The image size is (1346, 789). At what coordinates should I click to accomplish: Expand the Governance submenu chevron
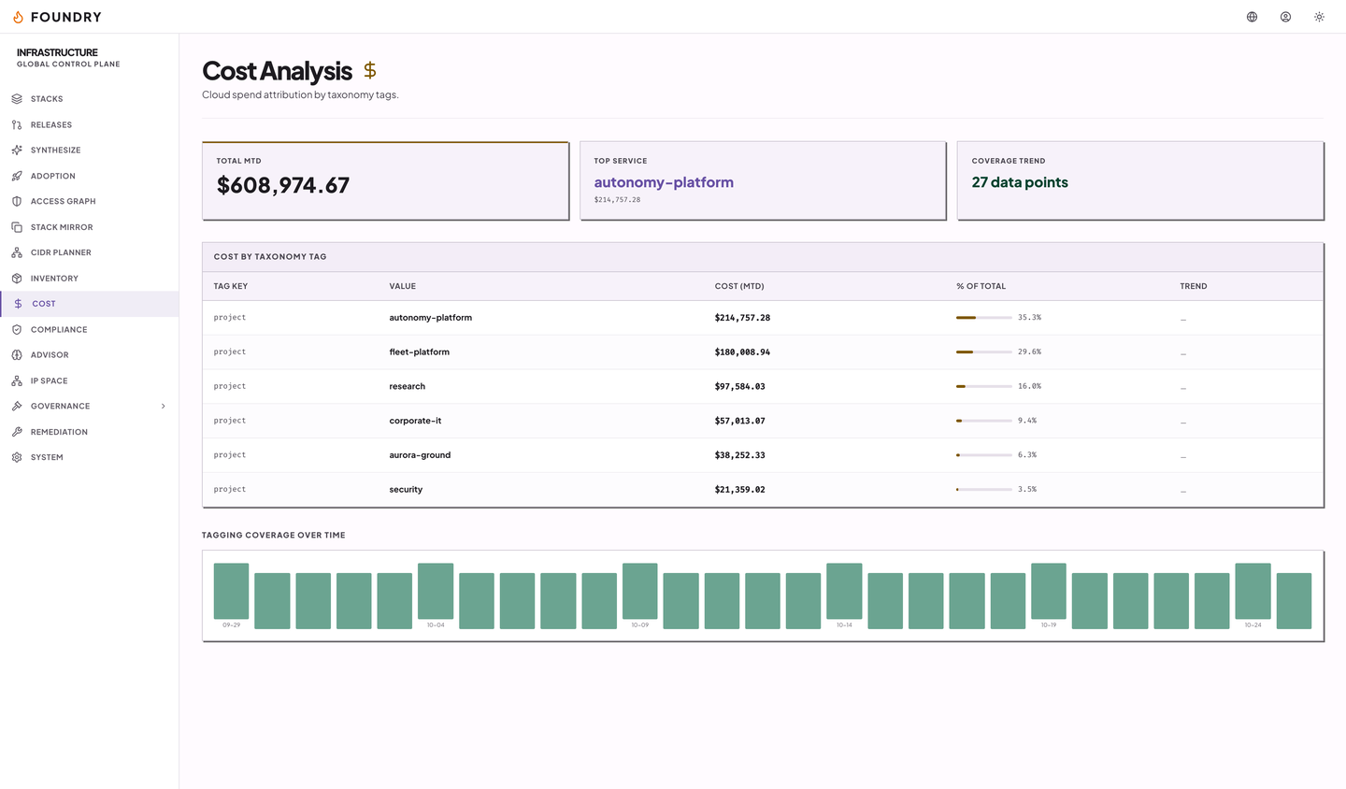click(x=164, y=407)
